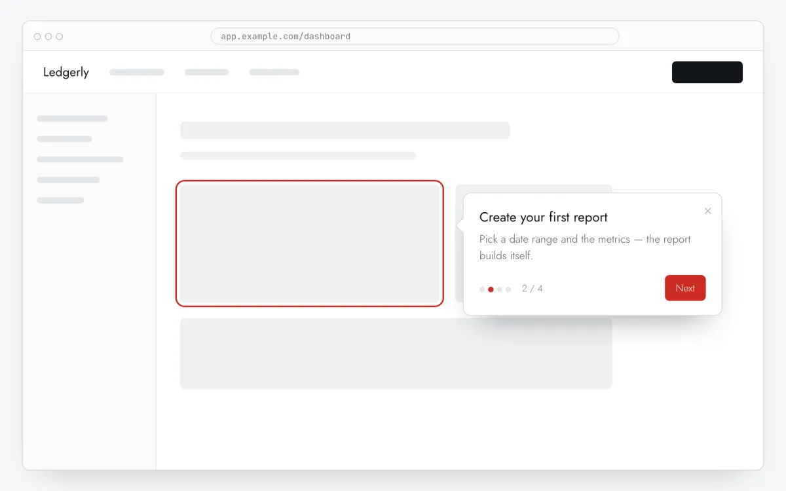
Task: Close the Create your first report popover
Action: tap(707, 211)
